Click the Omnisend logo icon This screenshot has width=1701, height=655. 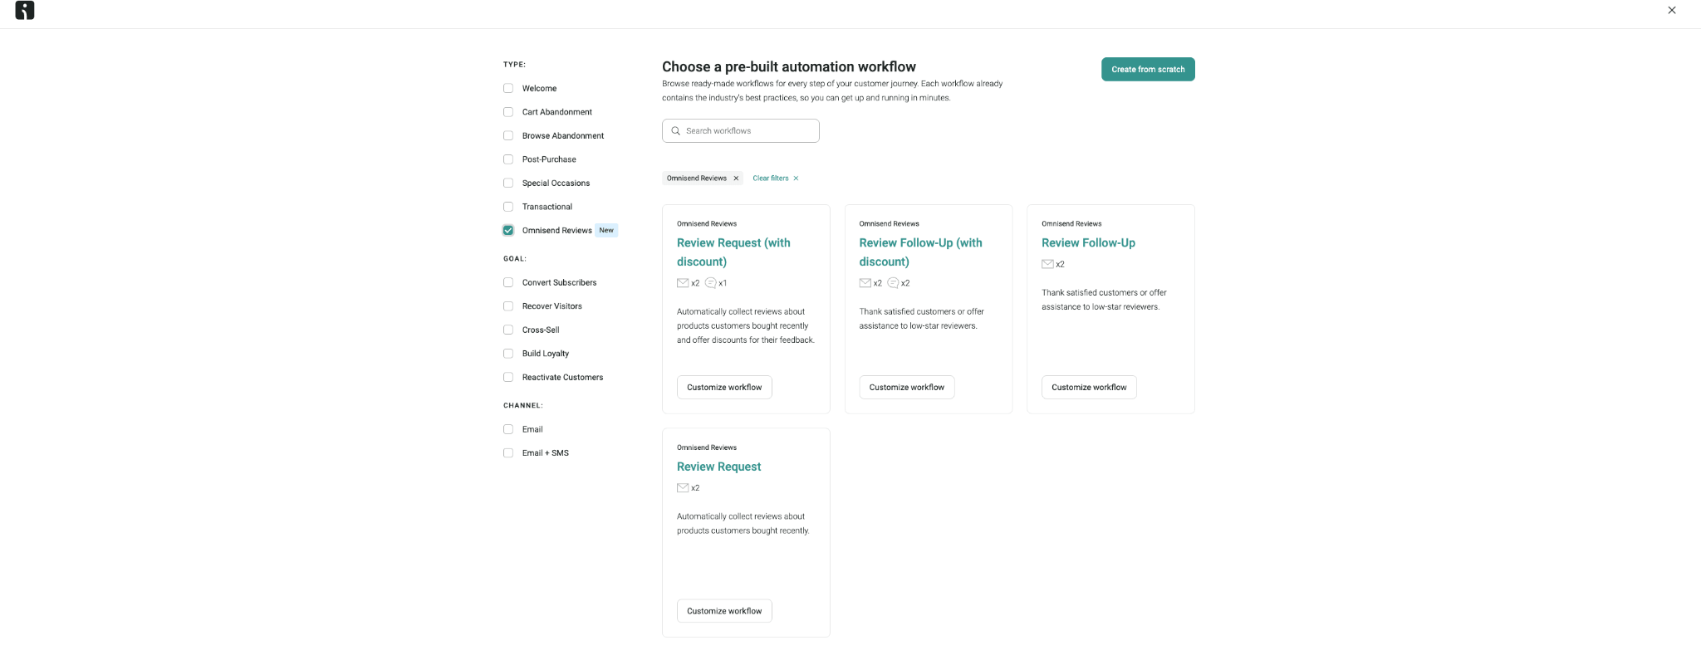tap(25, 10)
